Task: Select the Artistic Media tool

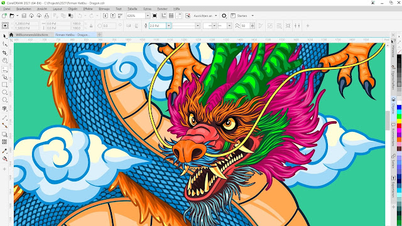Action: pyautogui.click(x=4, y=77)
